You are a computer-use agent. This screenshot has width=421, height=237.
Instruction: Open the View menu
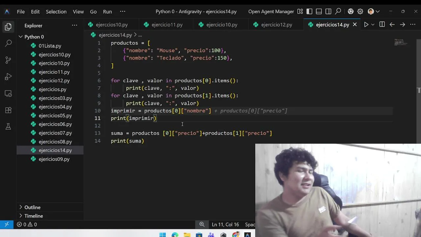pos(78,12)
